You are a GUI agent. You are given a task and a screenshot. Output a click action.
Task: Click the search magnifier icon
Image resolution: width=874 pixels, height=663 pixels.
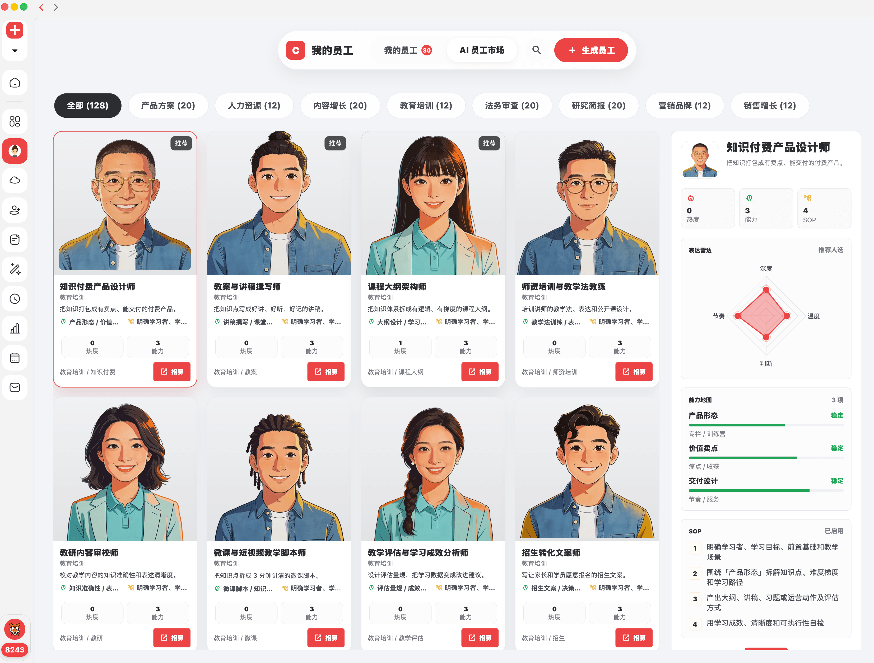tap(536, 50)
